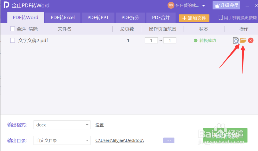The image size is (258, 151).
Task: Open the preview magnifier icon for 文字文稿2.pdf
Action: coord(236,40)
